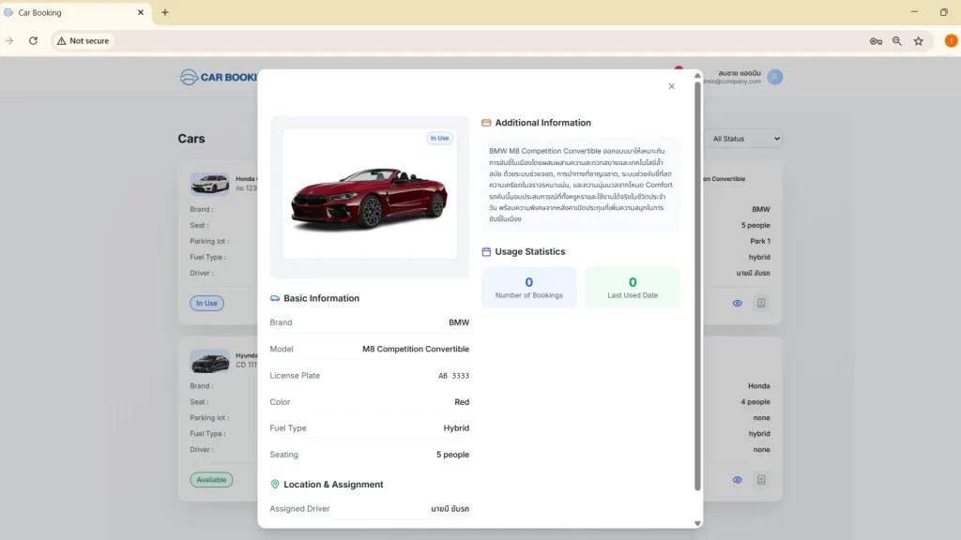Image resolution: width=961 pixels, height=540 pixels.
Task: Click the document icon beside the BMW eye icon
Action: pos(762,303)
